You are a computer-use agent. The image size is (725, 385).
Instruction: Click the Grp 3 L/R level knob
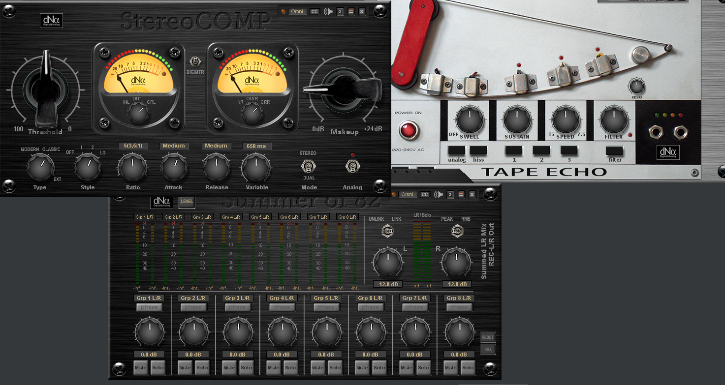[x=237, y=332]
